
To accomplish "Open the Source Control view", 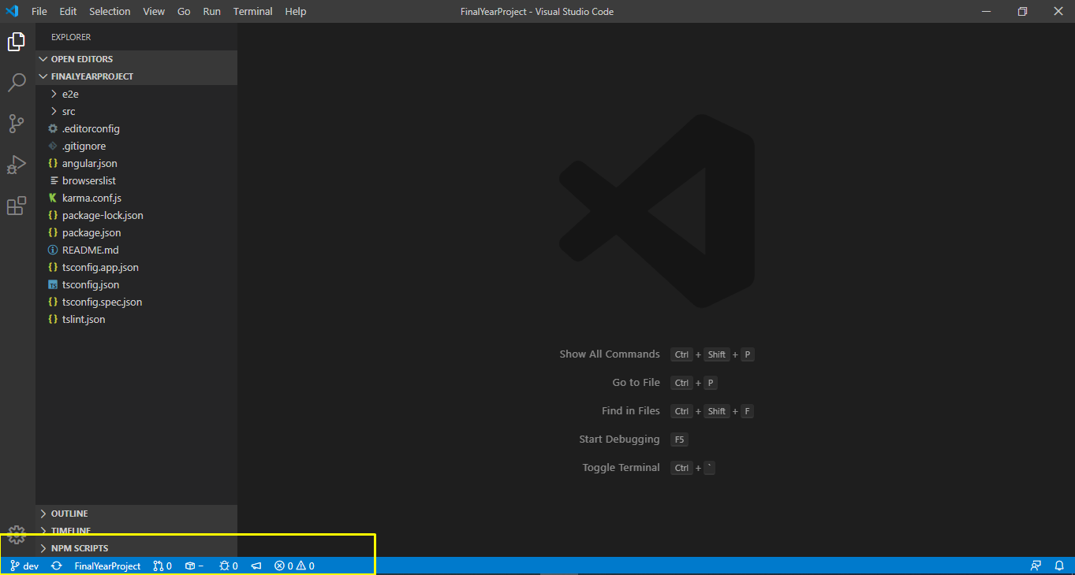I will pos(17,124).
